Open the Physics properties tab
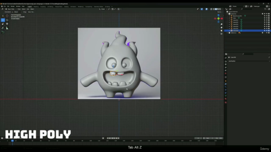 click(226, 90)
